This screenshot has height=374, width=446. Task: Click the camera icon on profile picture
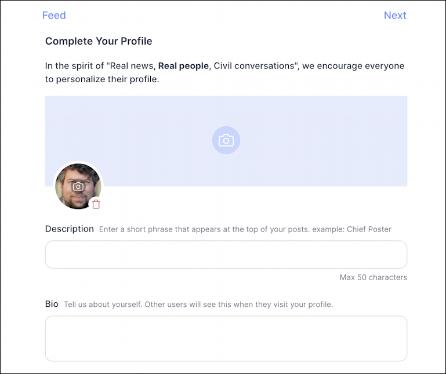pos(78,186)
